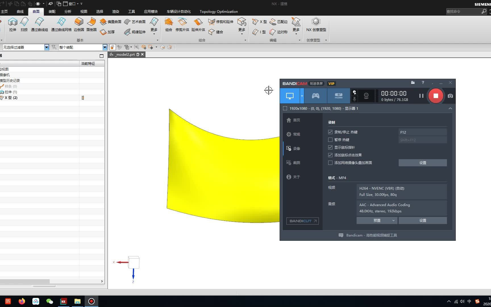Screen dimensions: 491x307
Task: Click the 匹配边 match edge tool
Action: click(x=279, y=22)
